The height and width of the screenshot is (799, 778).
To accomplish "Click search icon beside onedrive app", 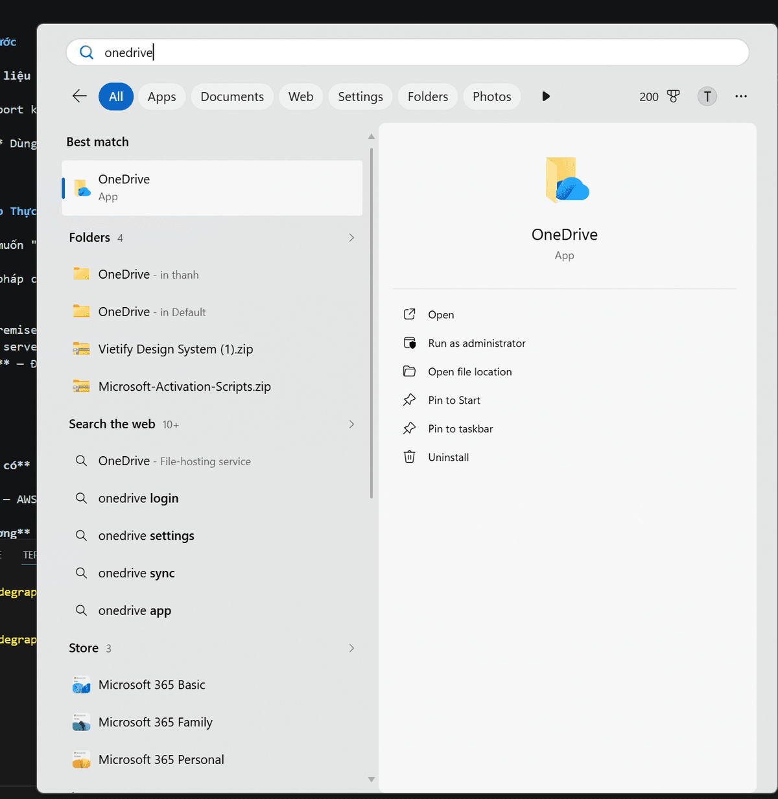I will (81, 611).
